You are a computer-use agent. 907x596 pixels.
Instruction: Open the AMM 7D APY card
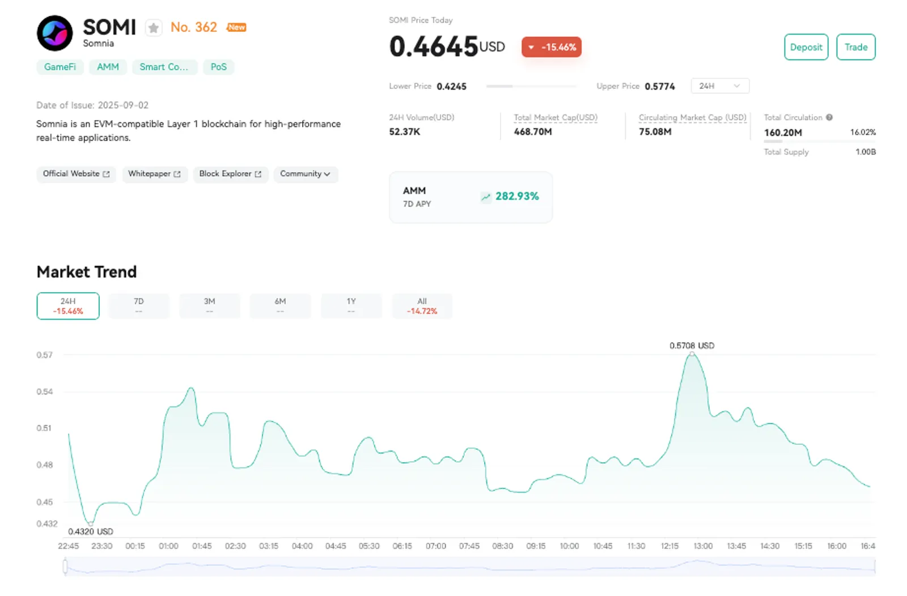tap(471, 197)
